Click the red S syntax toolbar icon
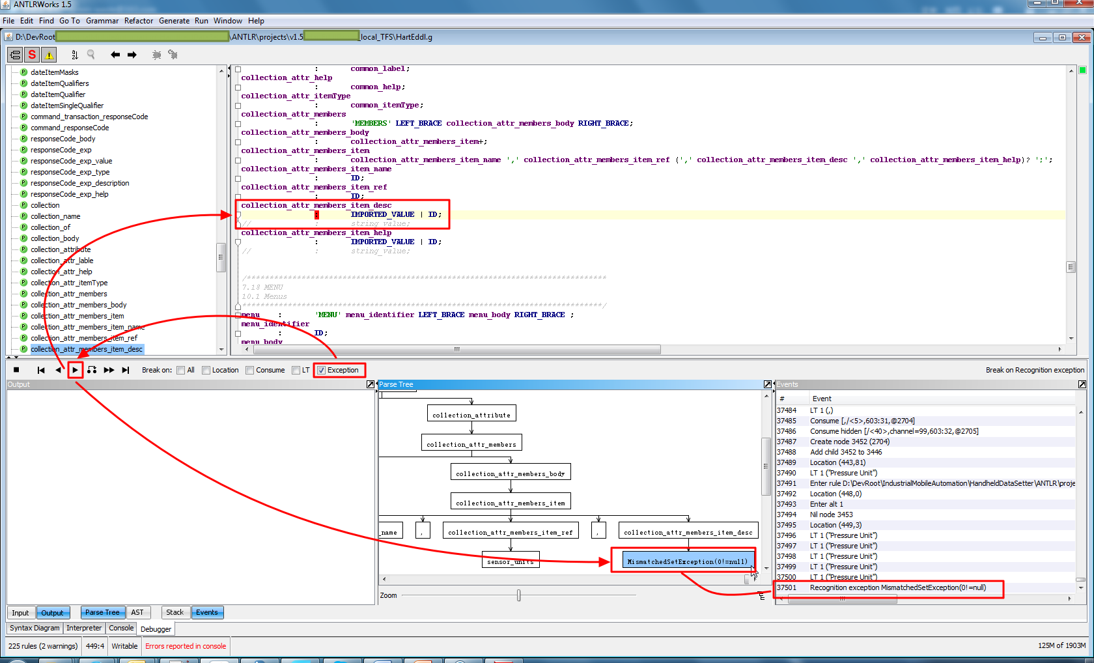Image resolution: width=1094 pixels, height=663 pixels. click(x=32, y=55)
